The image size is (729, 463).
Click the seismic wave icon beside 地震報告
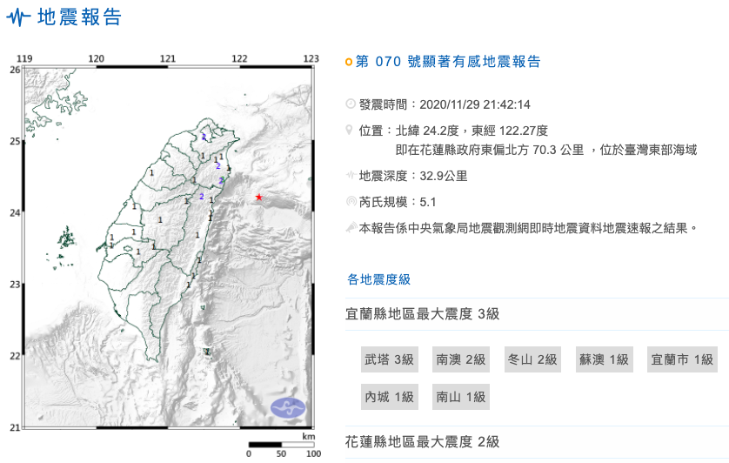pos(18,17)
